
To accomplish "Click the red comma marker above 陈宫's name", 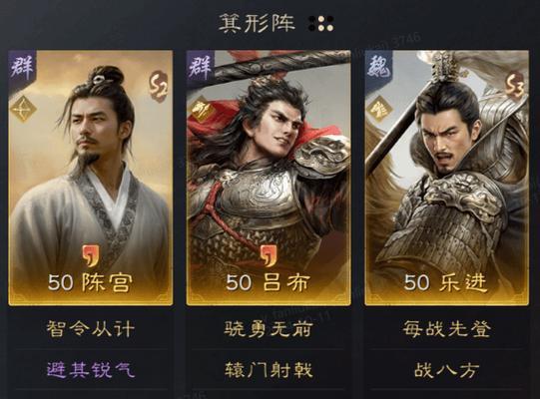I will [x=90, y=256].
